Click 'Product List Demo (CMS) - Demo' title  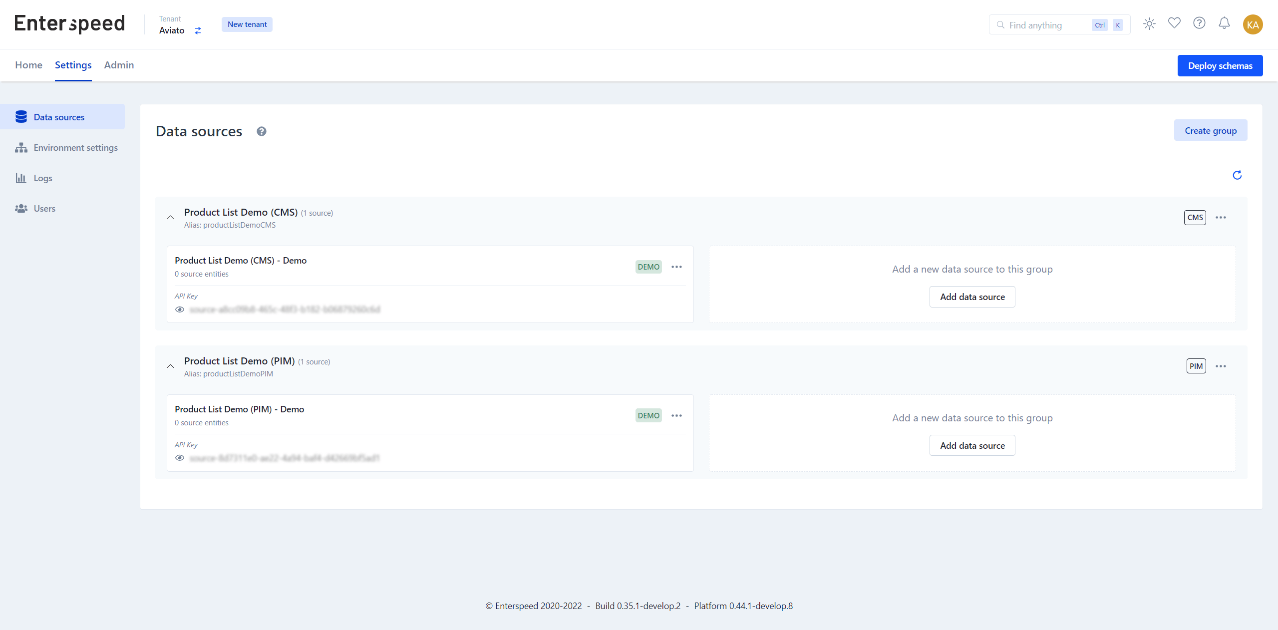tap(241, 261)
